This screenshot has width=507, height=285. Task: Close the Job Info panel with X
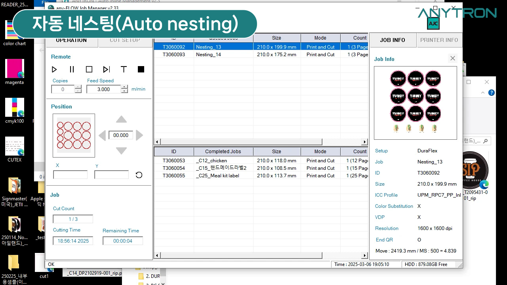coord(453,58)
